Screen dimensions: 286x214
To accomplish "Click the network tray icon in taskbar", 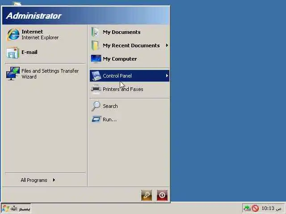I will [x=247, y=208].
